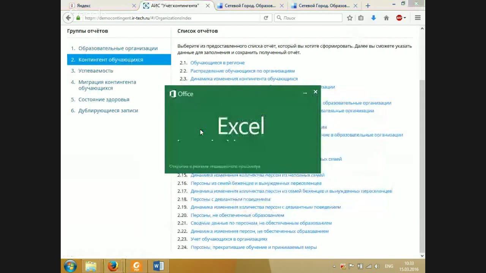This screenshot has height=273, width=486.
Task: Open report Персоны из семей беженцев и вынужденных переселенцев
Action: (x=256, y=183)
